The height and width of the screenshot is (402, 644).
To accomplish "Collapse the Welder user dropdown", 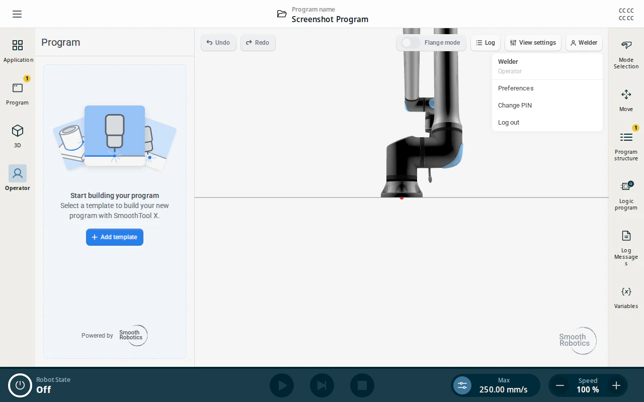I will 584,43.
